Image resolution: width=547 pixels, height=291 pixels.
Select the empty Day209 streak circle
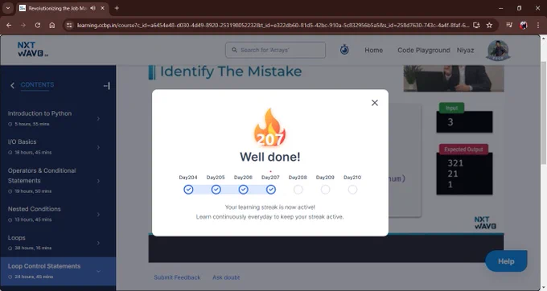pyautogui.click(x=325, y=190)
